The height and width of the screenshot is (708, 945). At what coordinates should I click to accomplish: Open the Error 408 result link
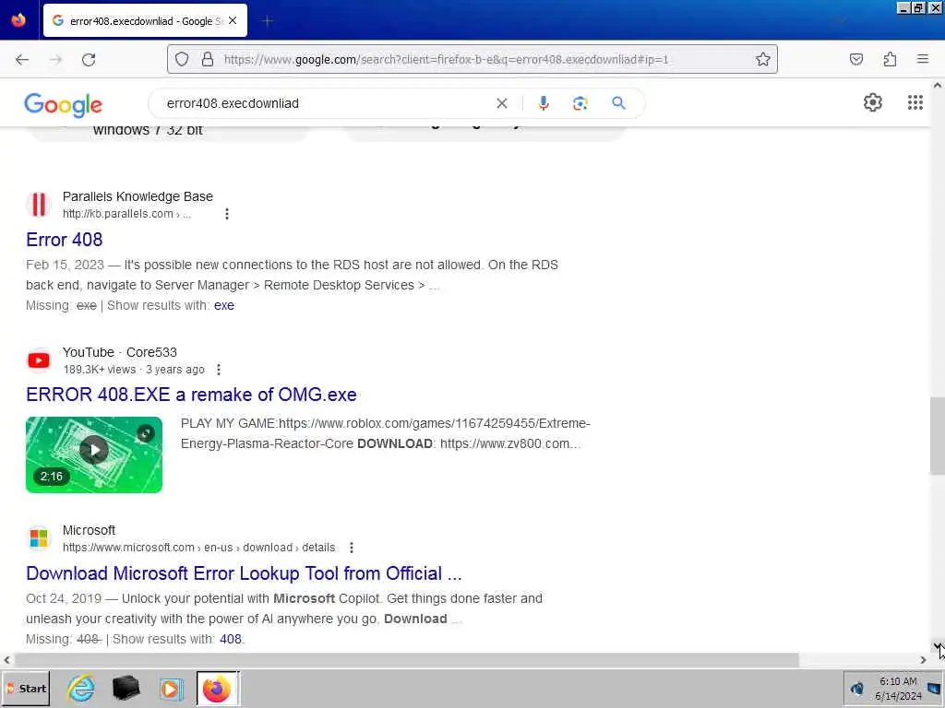[65, 240]
